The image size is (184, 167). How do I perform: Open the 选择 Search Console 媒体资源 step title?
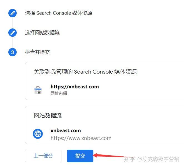59,13
